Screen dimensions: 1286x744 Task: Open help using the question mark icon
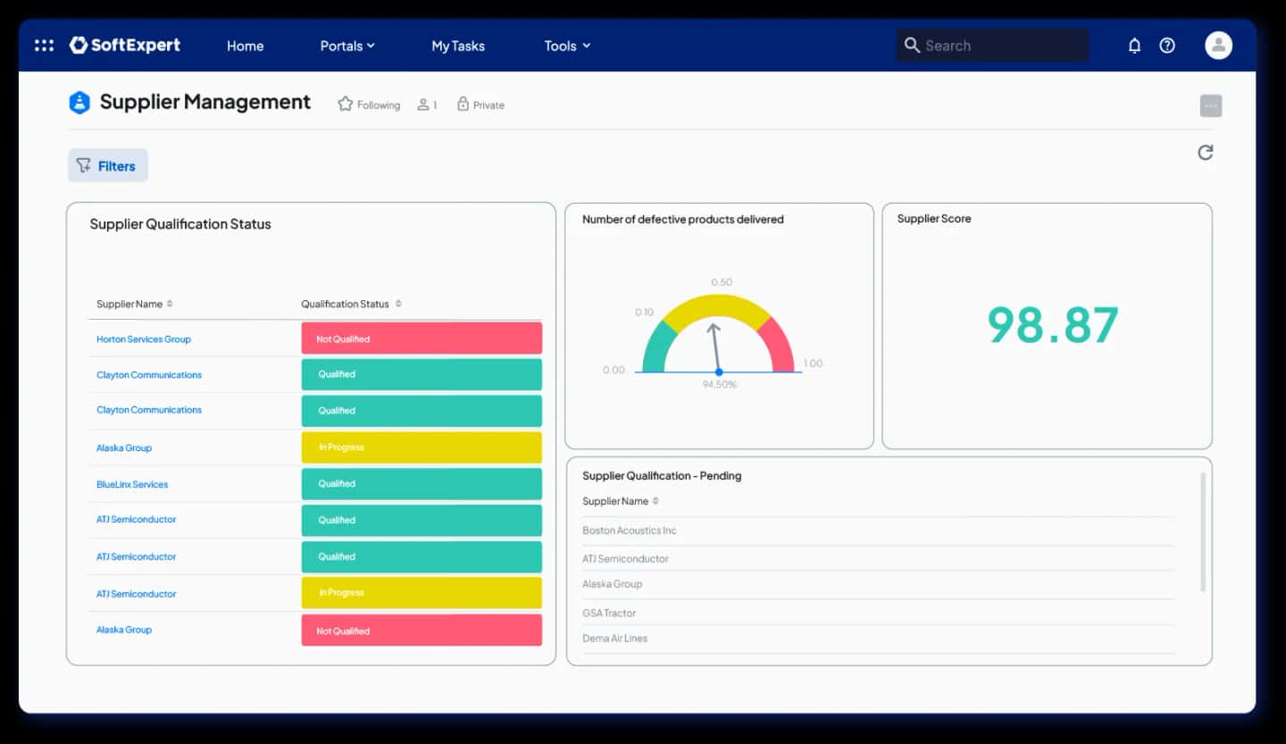click(x=1166, y=45)
